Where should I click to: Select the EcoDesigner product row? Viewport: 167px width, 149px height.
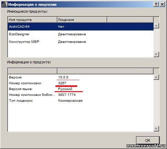80,34
